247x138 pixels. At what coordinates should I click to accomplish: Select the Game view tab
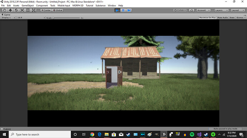point(6,15)
